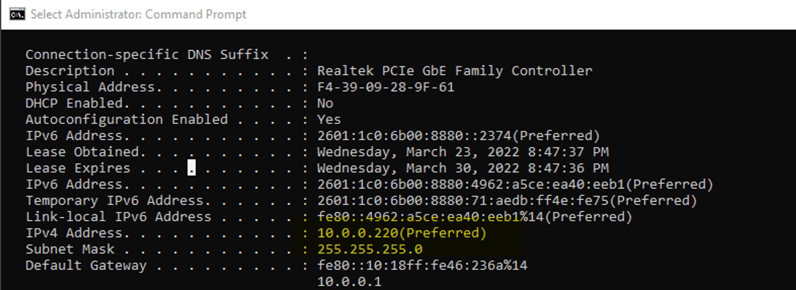Click the Command Prompt icon in title bar

17,15
